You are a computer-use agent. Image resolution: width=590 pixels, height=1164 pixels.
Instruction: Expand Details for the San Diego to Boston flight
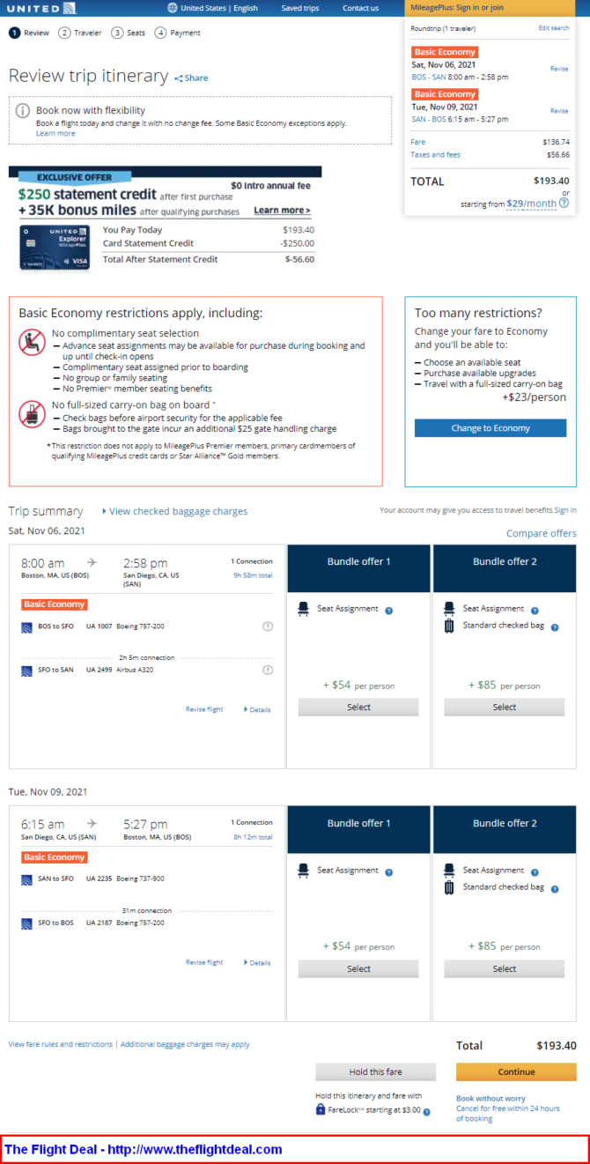pyautogui.click(x=257, y=962)
